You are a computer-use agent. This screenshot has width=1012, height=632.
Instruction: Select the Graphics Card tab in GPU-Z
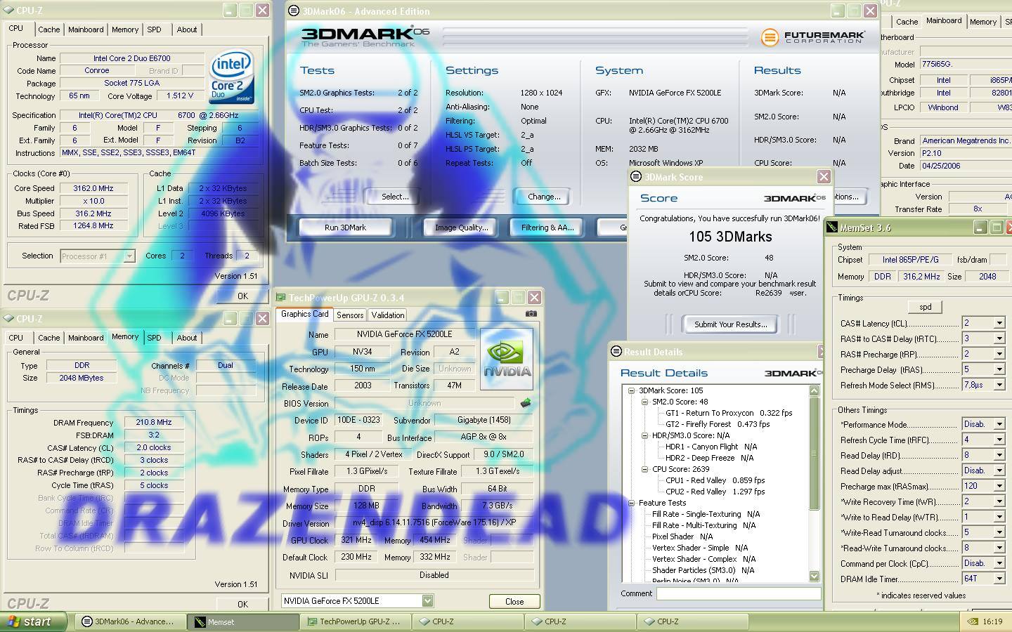304,314
